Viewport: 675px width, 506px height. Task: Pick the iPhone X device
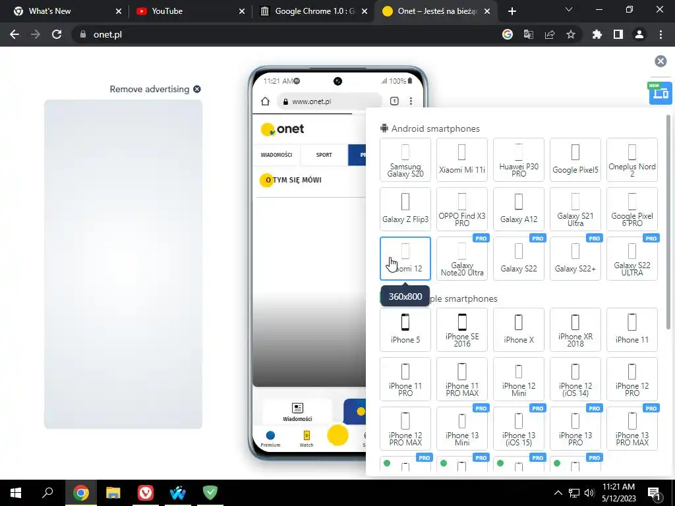[519, 329]
